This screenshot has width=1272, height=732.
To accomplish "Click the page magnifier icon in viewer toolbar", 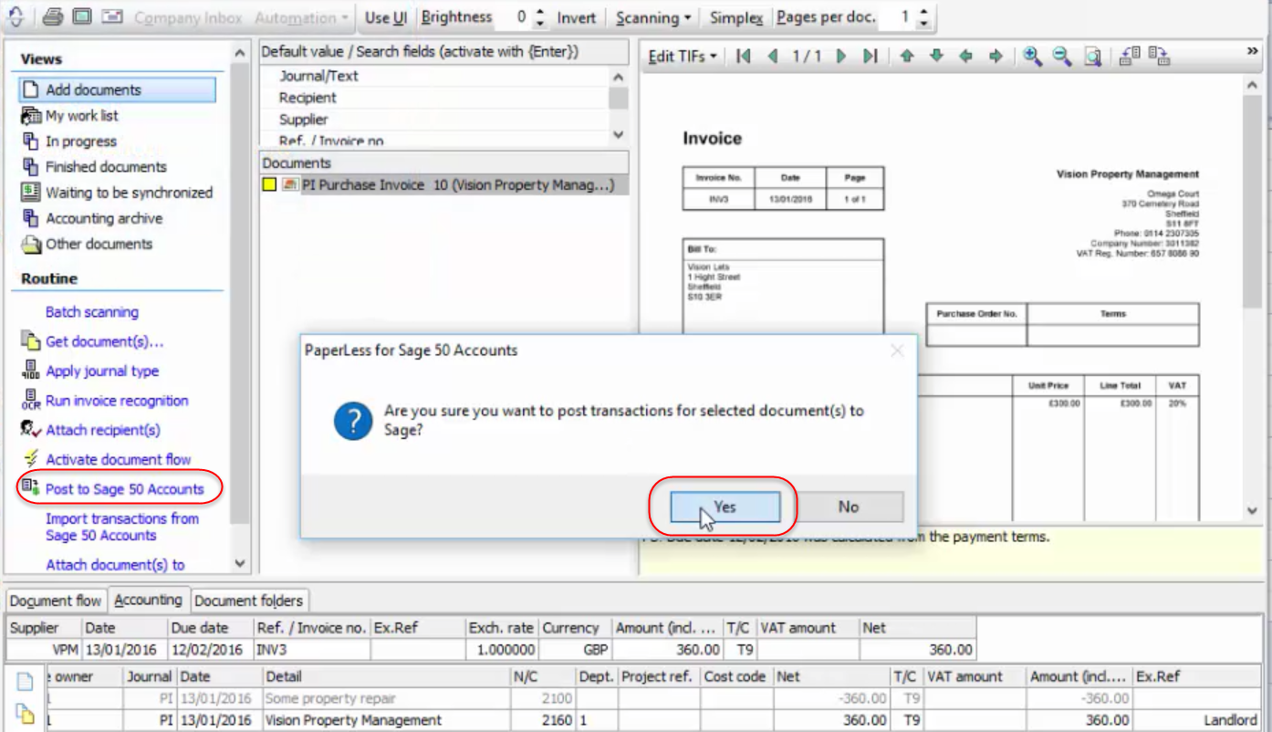I will click(1092, 56).
